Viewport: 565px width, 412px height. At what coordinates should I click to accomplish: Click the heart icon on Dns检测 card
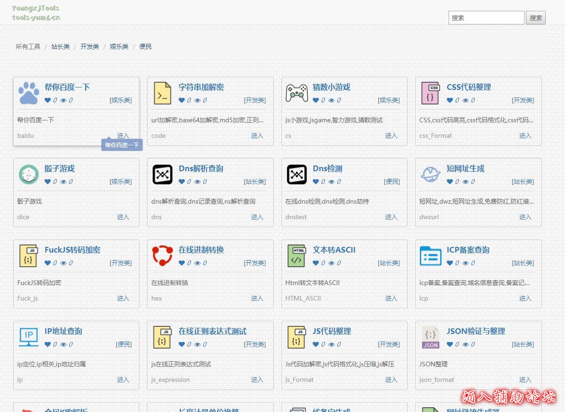[x=316, y=182]
